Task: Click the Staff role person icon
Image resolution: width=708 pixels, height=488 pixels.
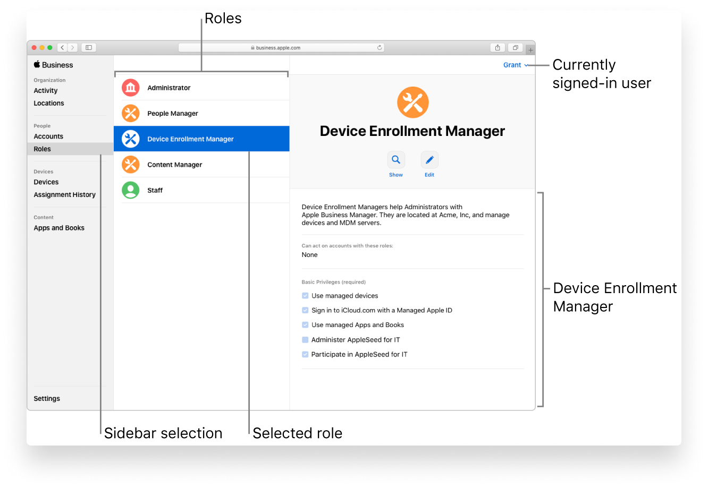Action: [x=130, y=190]
